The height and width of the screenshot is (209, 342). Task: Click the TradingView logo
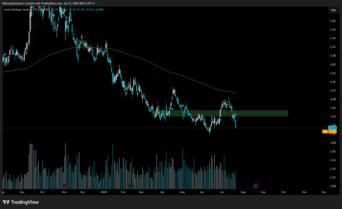pyautogui.click(x=21, y=202)
